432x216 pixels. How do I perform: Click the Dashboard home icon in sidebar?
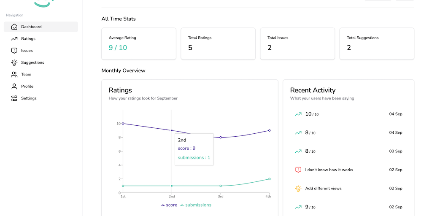pyautogui.click(x=14, y=27)
